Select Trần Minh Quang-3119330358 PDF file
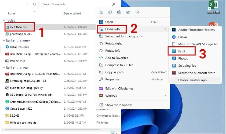226x134 pixels. click(x=35, y=74)
